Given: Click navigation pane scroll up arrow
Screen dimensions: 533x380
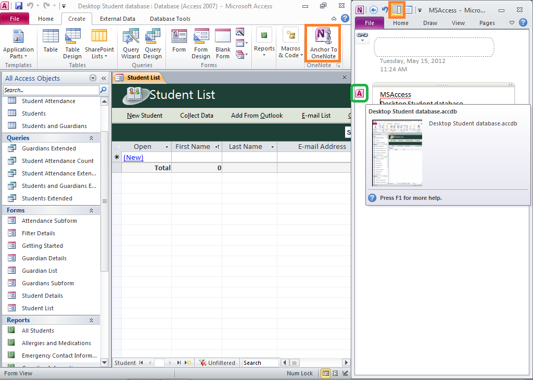Looking at the screenshot, I should [104, 102].
